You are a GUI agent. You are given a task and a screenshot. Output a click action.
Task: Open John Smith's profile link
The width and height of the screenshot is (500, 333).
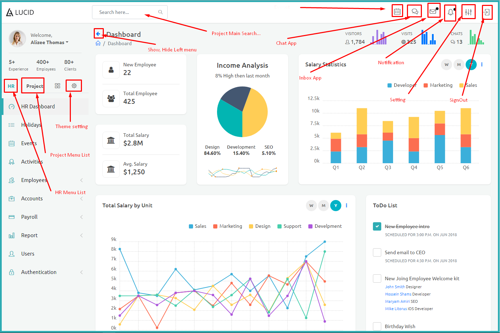click(395, 287)
